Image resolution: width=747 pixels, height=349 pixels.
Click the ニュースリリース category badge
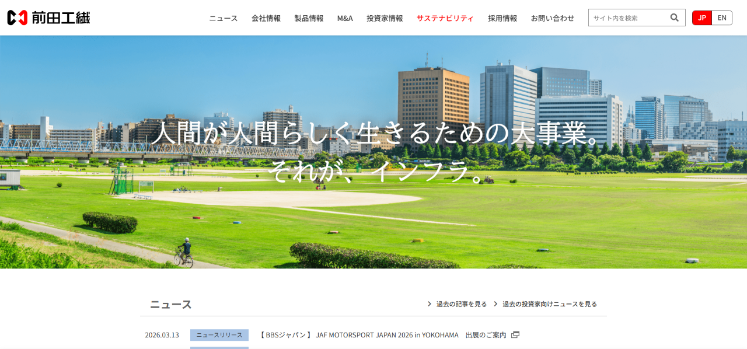point(219,334)
